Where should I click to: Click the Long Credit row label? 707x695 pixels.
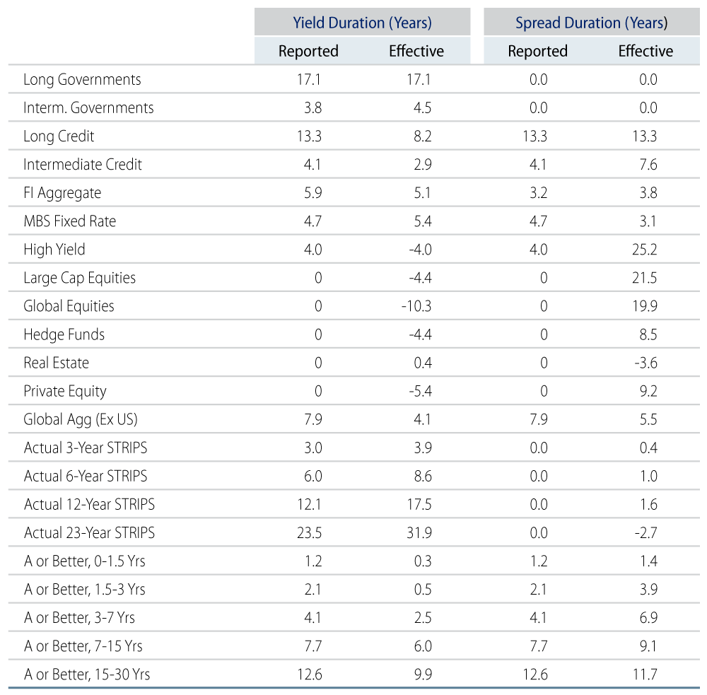click(59, 136)
